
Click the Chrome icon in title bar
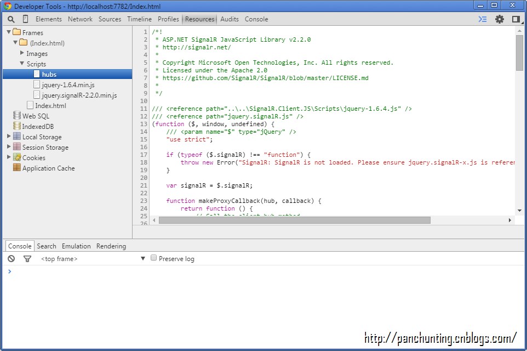pyautogui.click(x=7, y=6)
